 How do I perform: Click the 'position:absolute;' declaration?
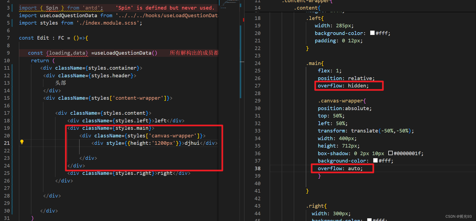(x=345, y=108)
